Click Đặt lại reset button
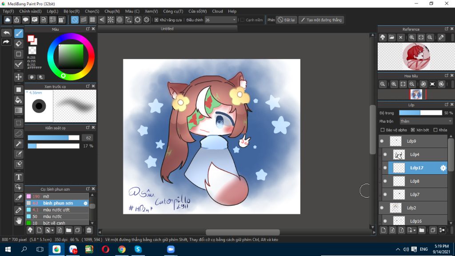This screenshot has height=256, width=455. click(x=287, y=20)
